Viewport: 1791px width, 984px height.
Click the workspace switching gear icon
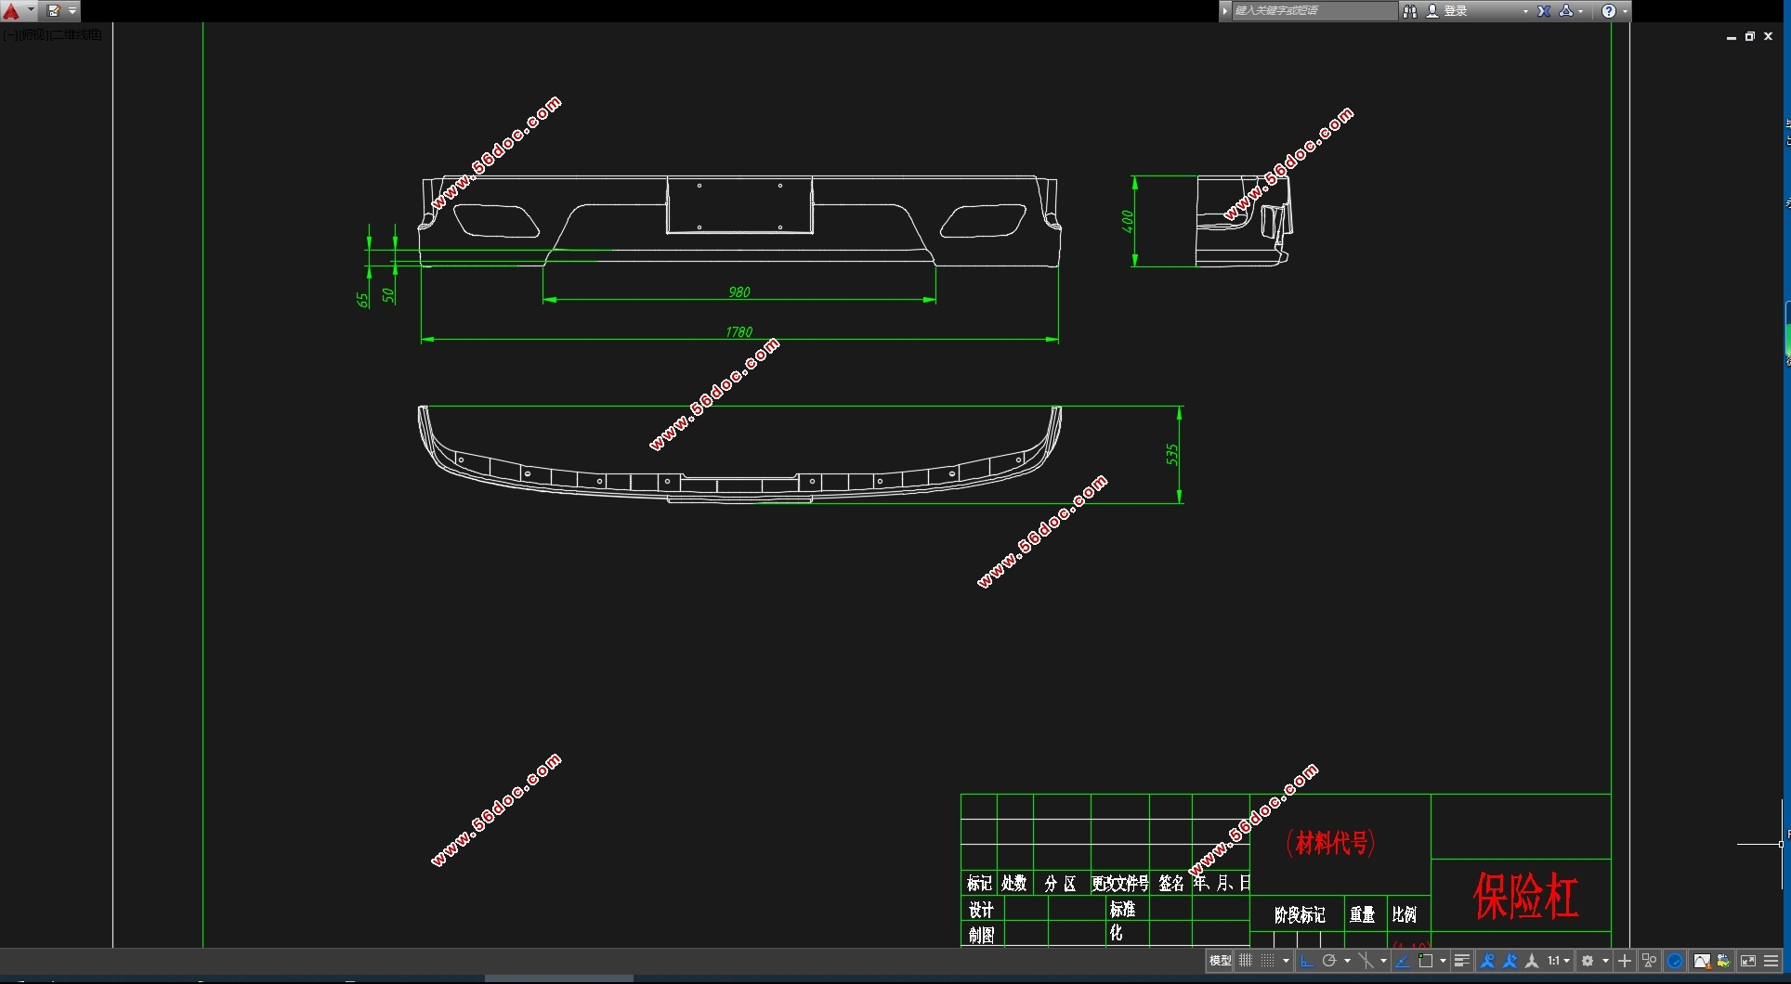point(1588,961)
